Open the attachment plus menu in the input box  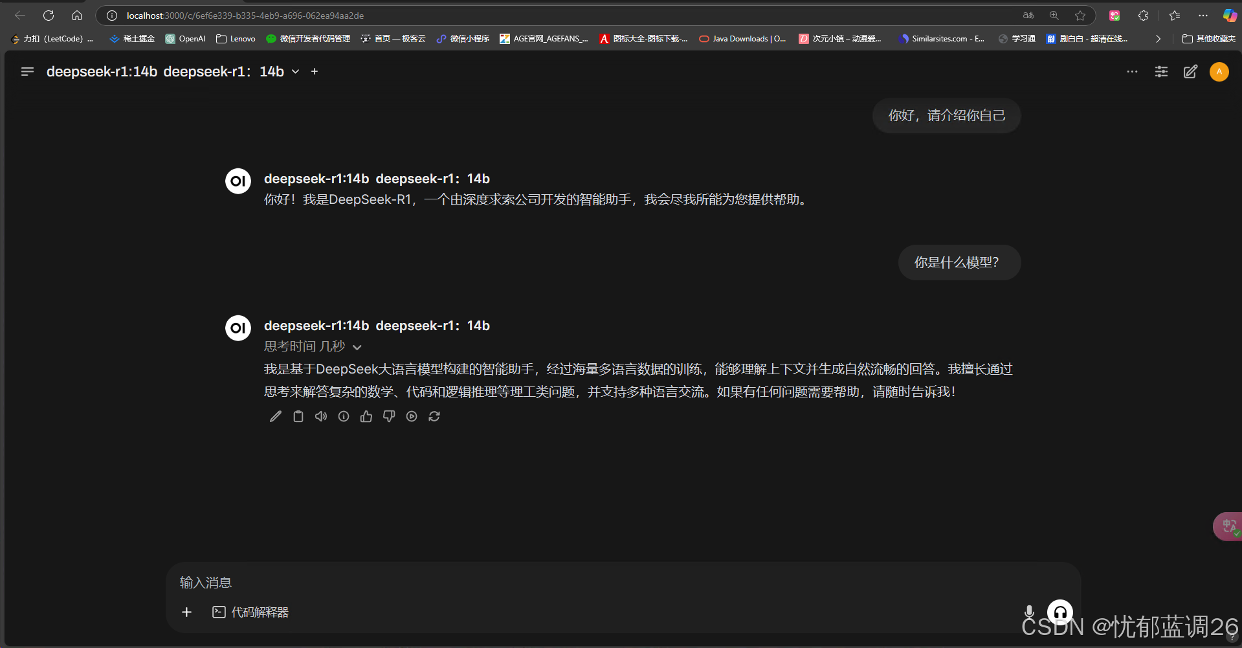click(x=186, y=612)
